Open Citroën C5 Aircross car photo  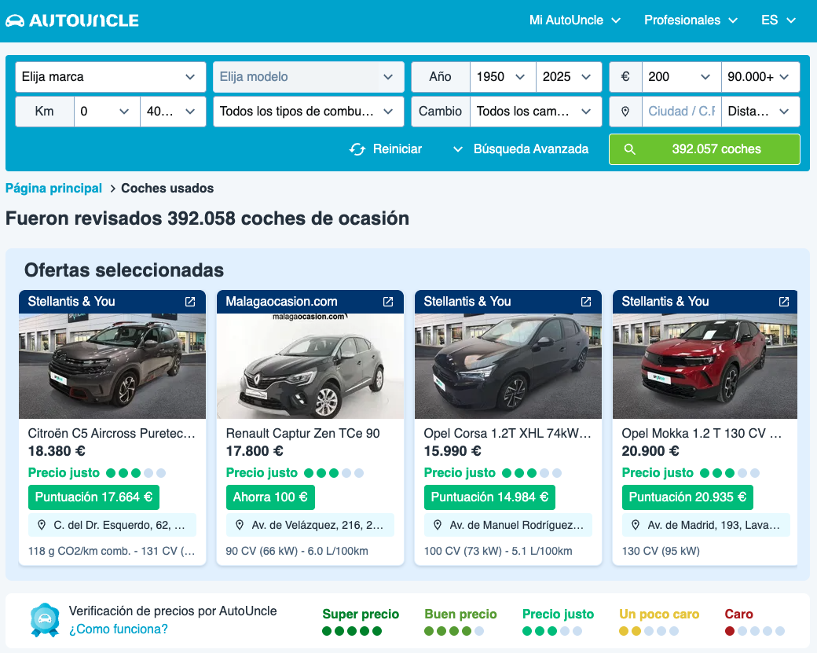pyautogui.click(x=112, y=366)
